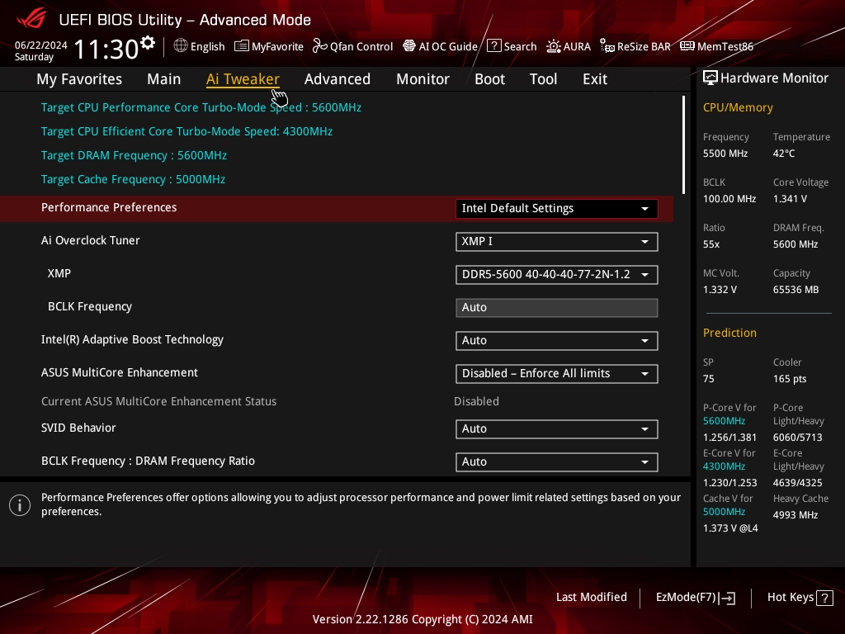Change the English language selector
Viewport: 845px width, 634px height.
[x=199, y=46]
